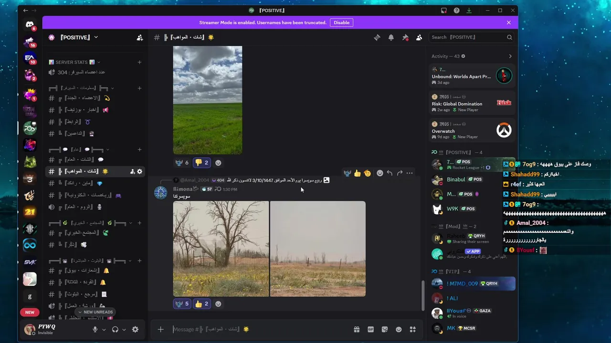Join voice channel الروم · العام

[95, 207]
